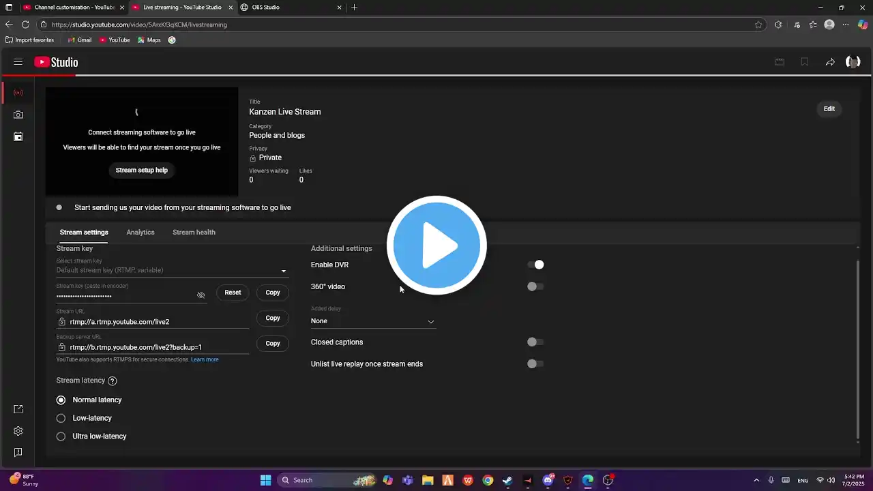The width and height of the screenshot is (873, 491).
Task: Show hidden icons chevron in system tray
Action: click(x=756, y=480)
